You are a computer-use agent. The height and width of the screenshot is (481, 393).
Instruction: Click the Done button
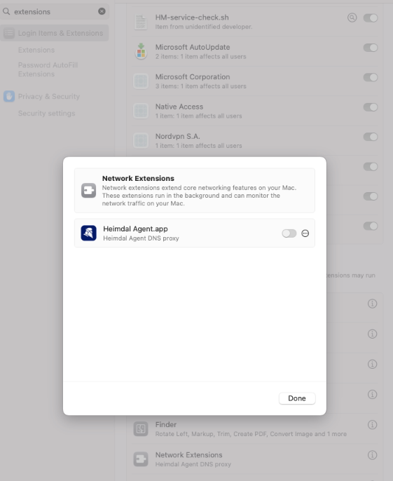pos(297,398)
